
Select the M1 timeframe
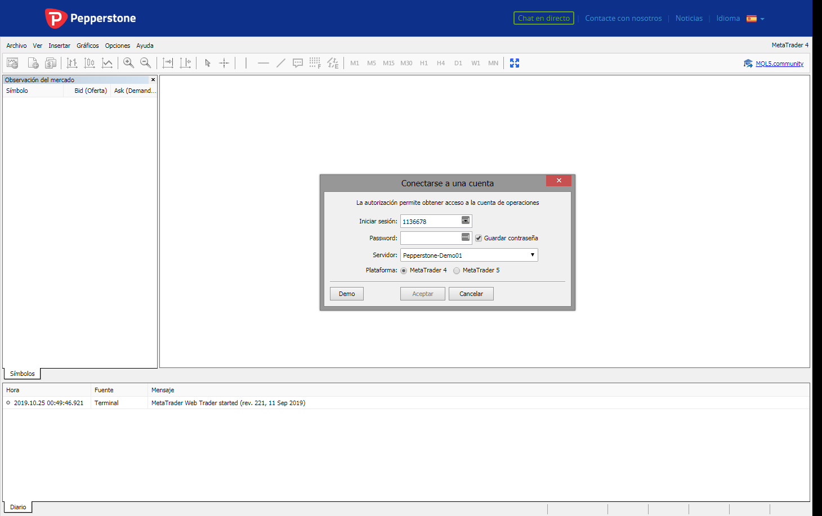coord(355,63)
